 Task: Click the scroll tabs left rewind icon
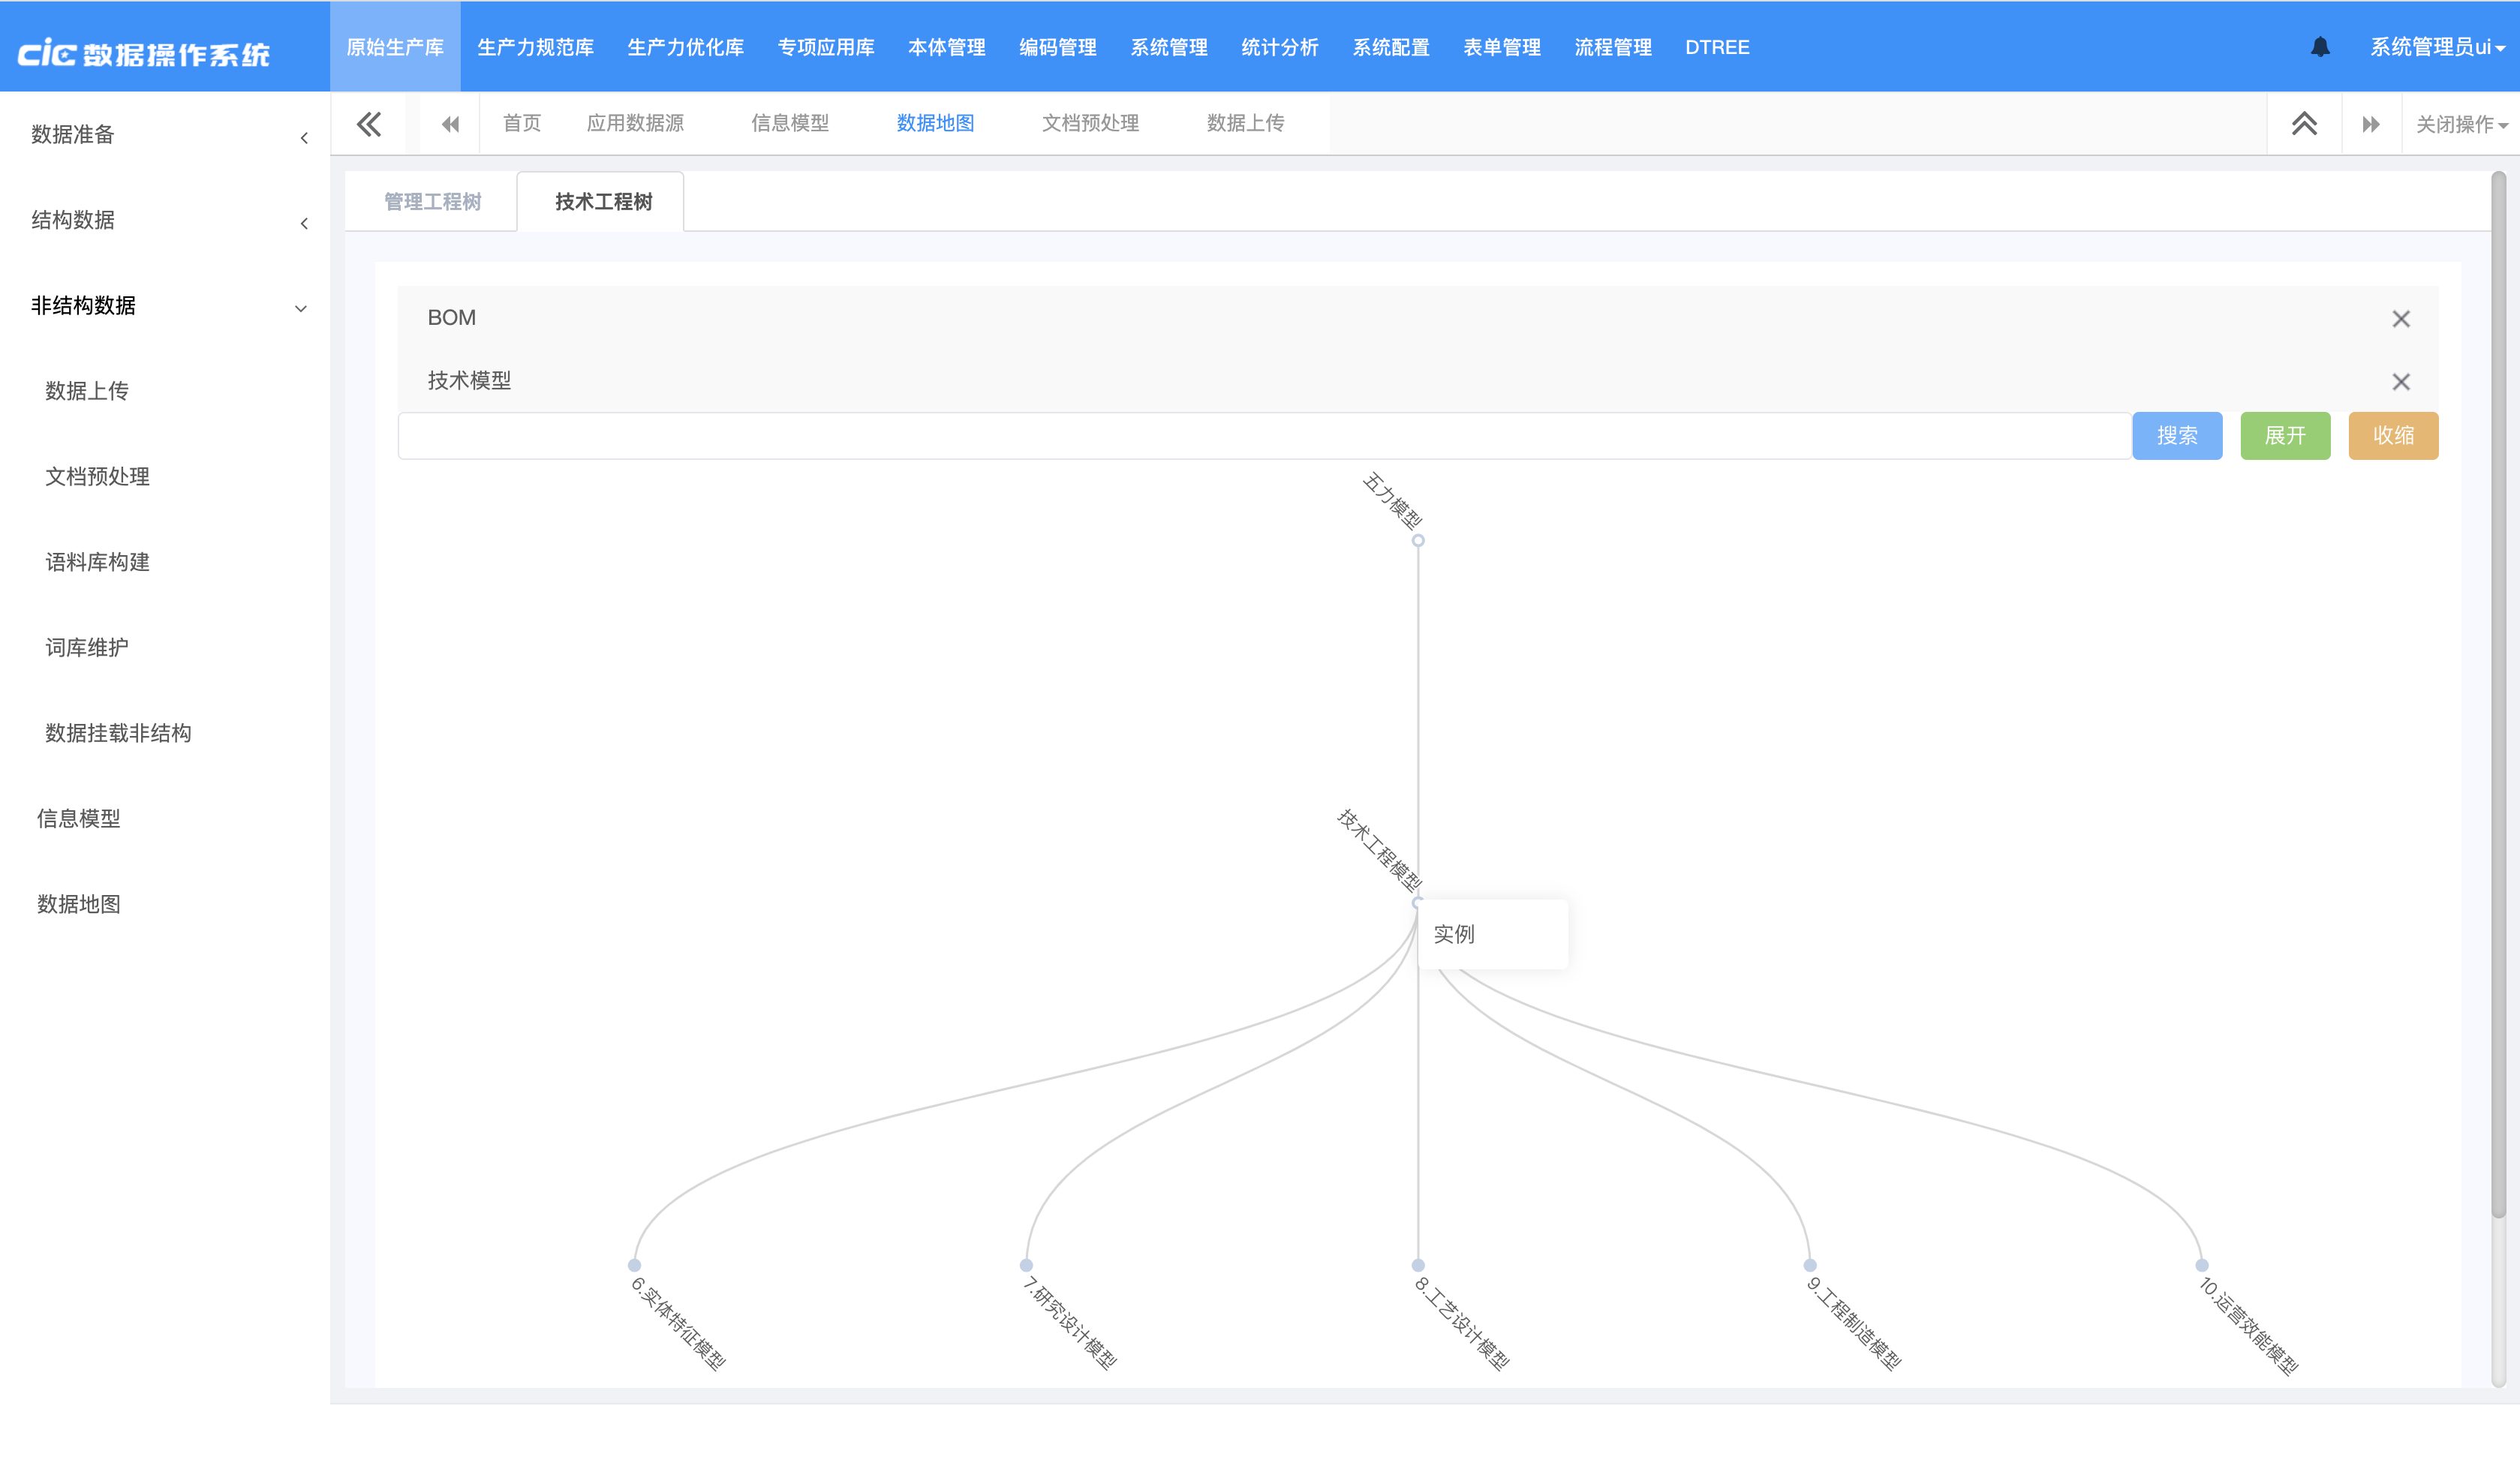pyautogui.click(x=450, y=124)
